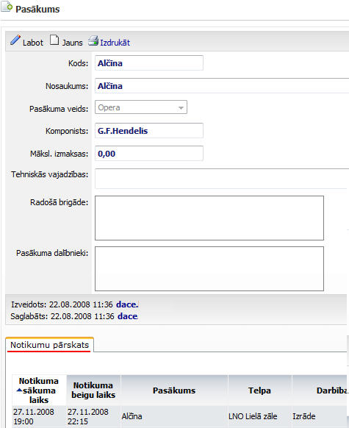Click the Jauns button label

(x=72, y=43)
